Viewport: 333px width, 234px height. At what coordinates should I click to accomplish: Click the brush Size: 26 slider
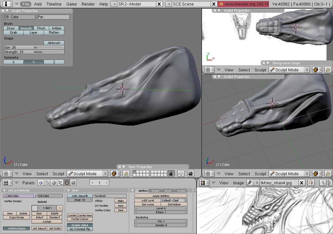tap(34, 47)
